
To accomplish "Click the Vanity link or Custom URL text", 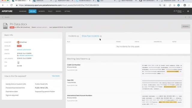I will (16, 84).
